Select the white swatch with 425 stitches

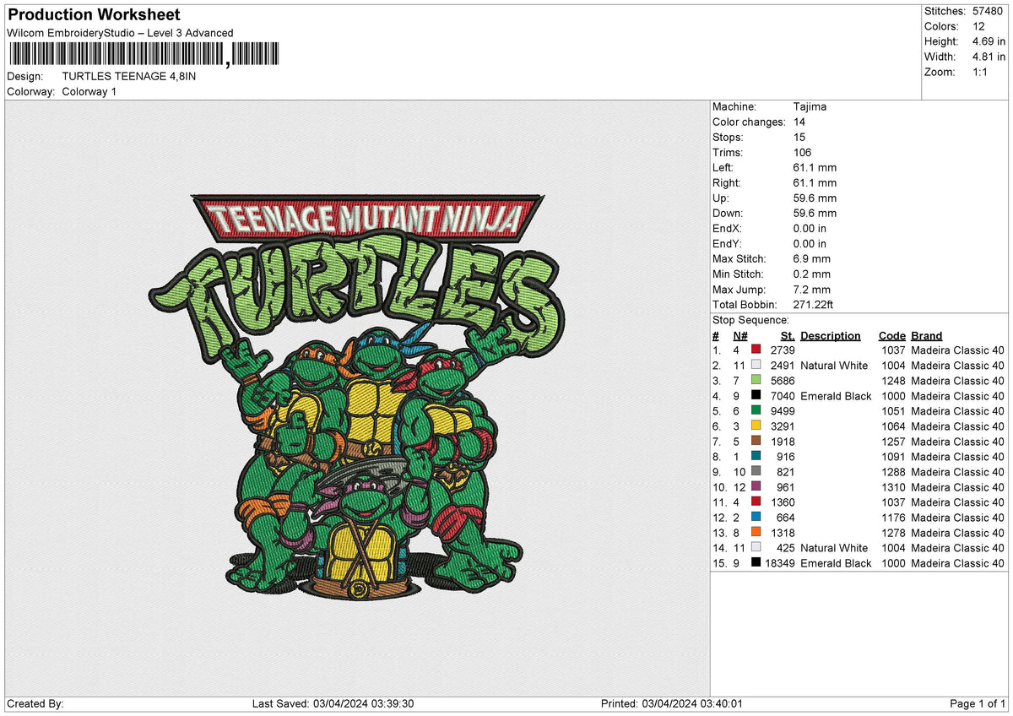756,547
